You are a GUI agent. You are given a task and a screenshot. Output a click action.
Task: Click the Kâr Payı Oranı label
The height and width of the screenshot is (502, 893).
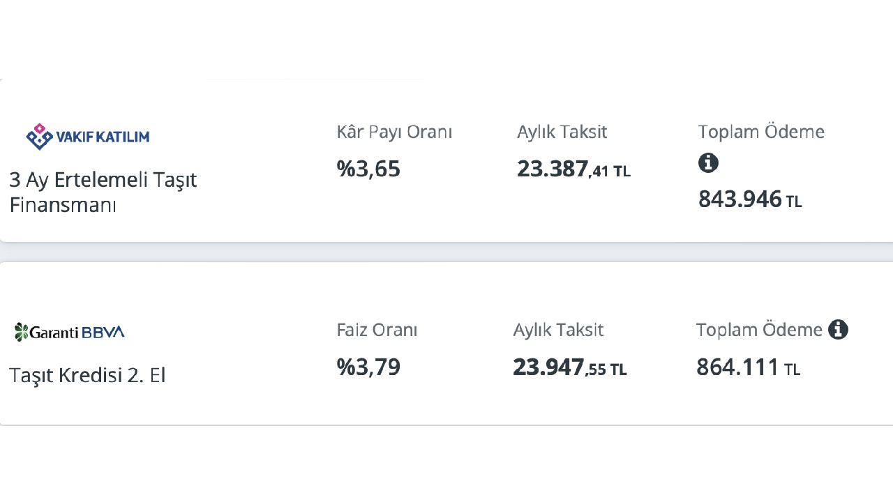(x=394, y=132)
